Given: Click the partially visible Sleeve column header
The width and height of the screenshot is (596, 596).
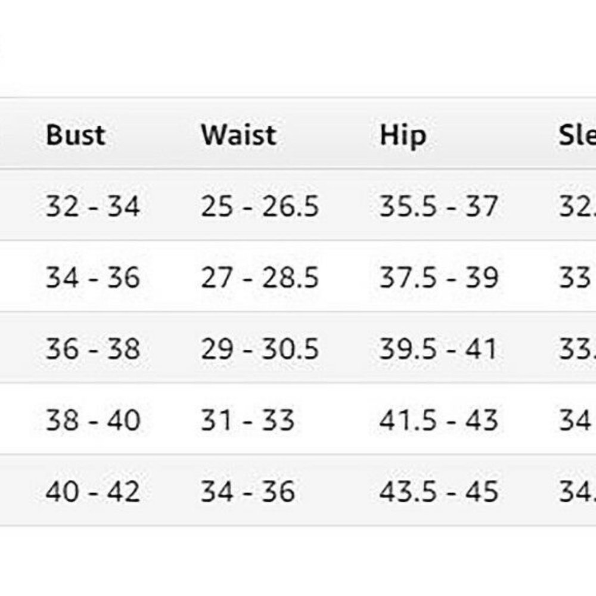Looking at the screenshot, I should click(577, 135).
